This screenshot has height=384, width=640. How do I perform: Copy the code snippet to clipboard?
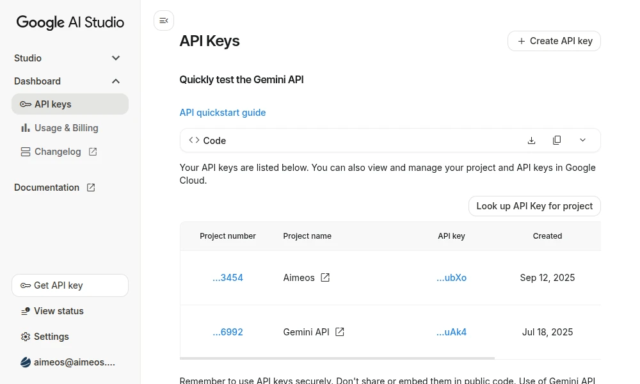coord(557,140)
